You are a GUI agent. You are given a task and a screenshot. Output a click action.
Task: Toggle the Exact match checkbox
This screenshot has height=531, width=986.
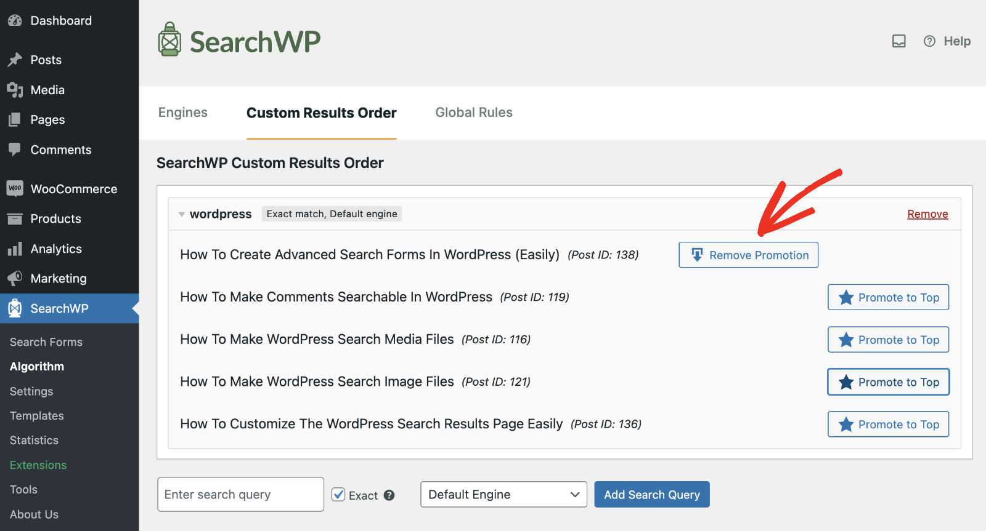338,495
